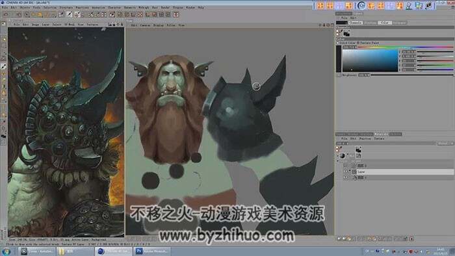Click the black swatch icon above material sphere
Image resolution: width=455 pixels, height=256 pixels.
358,150
